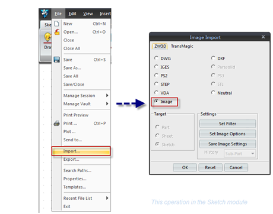Select the Image radio button
Image resolution: width=273 pixels, height=214 pixels.
[x=156, y=102]
